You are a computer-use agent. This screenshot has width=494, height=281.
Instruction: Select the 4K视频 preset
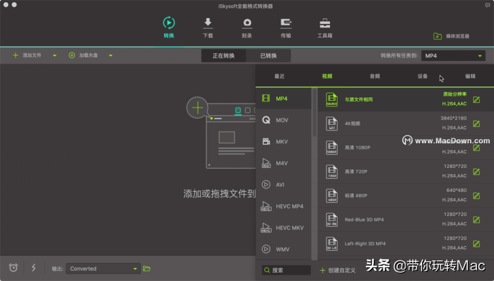pyautogui.click(x=405, y=123)
